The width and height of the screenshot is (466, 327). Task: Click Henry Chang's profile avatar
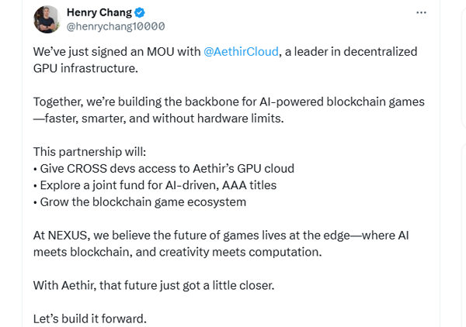[x=47, y=19]
